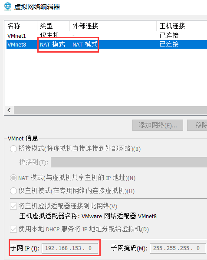Select the NAT 模式 radio button

13,178
